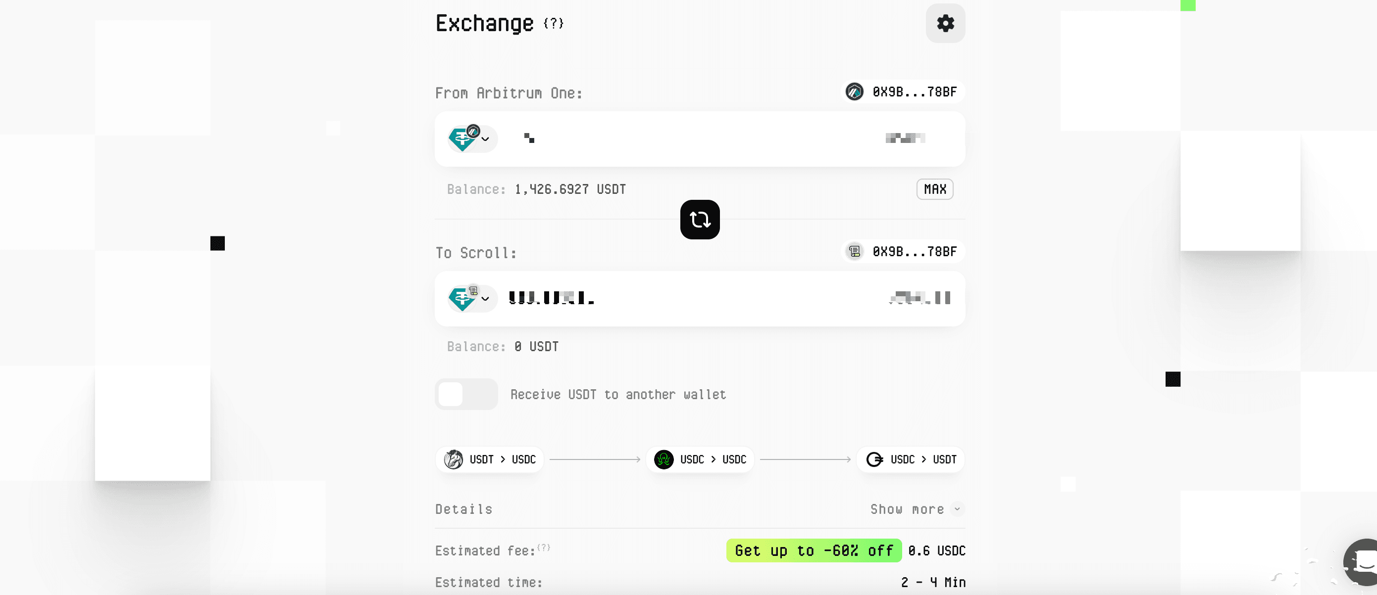Click the destination amount field
Image resolution: width=1377 pixels, height=595 pixels.
695,298
